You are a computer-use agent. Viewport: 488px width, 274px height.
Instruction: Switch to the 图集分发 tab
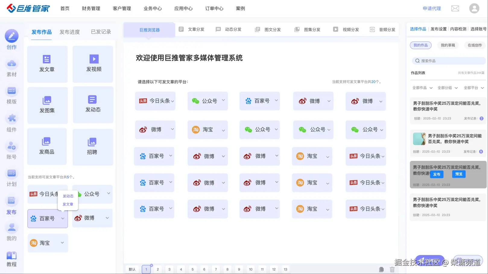[307, 30]
